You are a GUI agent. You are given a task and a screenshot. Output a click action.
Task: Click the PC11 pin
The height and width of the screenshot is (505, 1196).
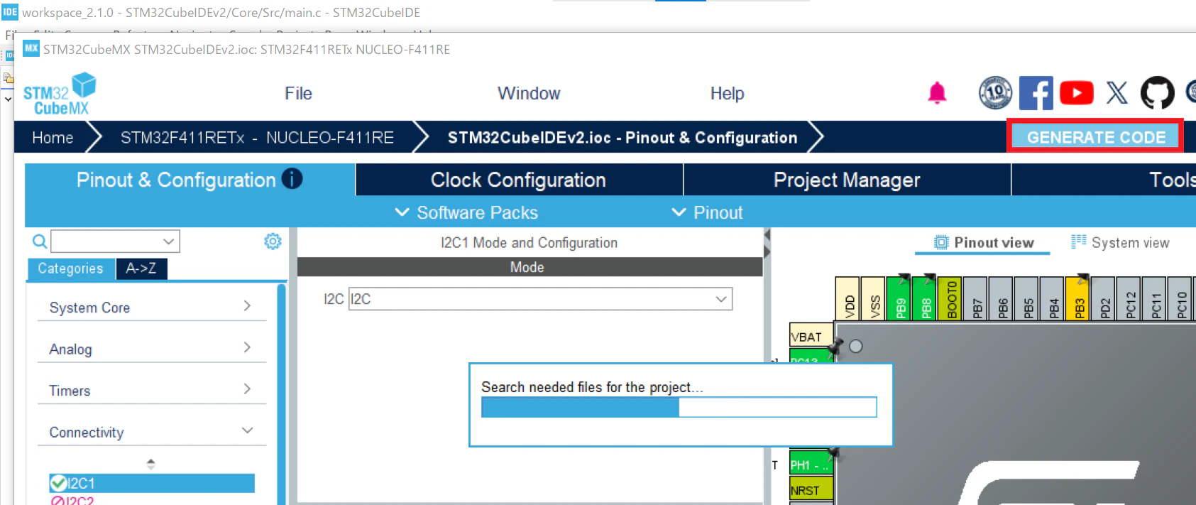pos(1155,299)
